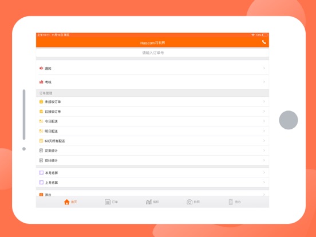Select the 上月结算 label
Viewport: 316px width, 237px height.
pos(51,183)
